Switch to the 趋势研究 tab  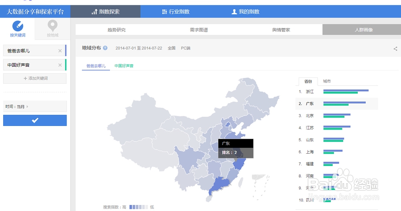coord(117,30)
